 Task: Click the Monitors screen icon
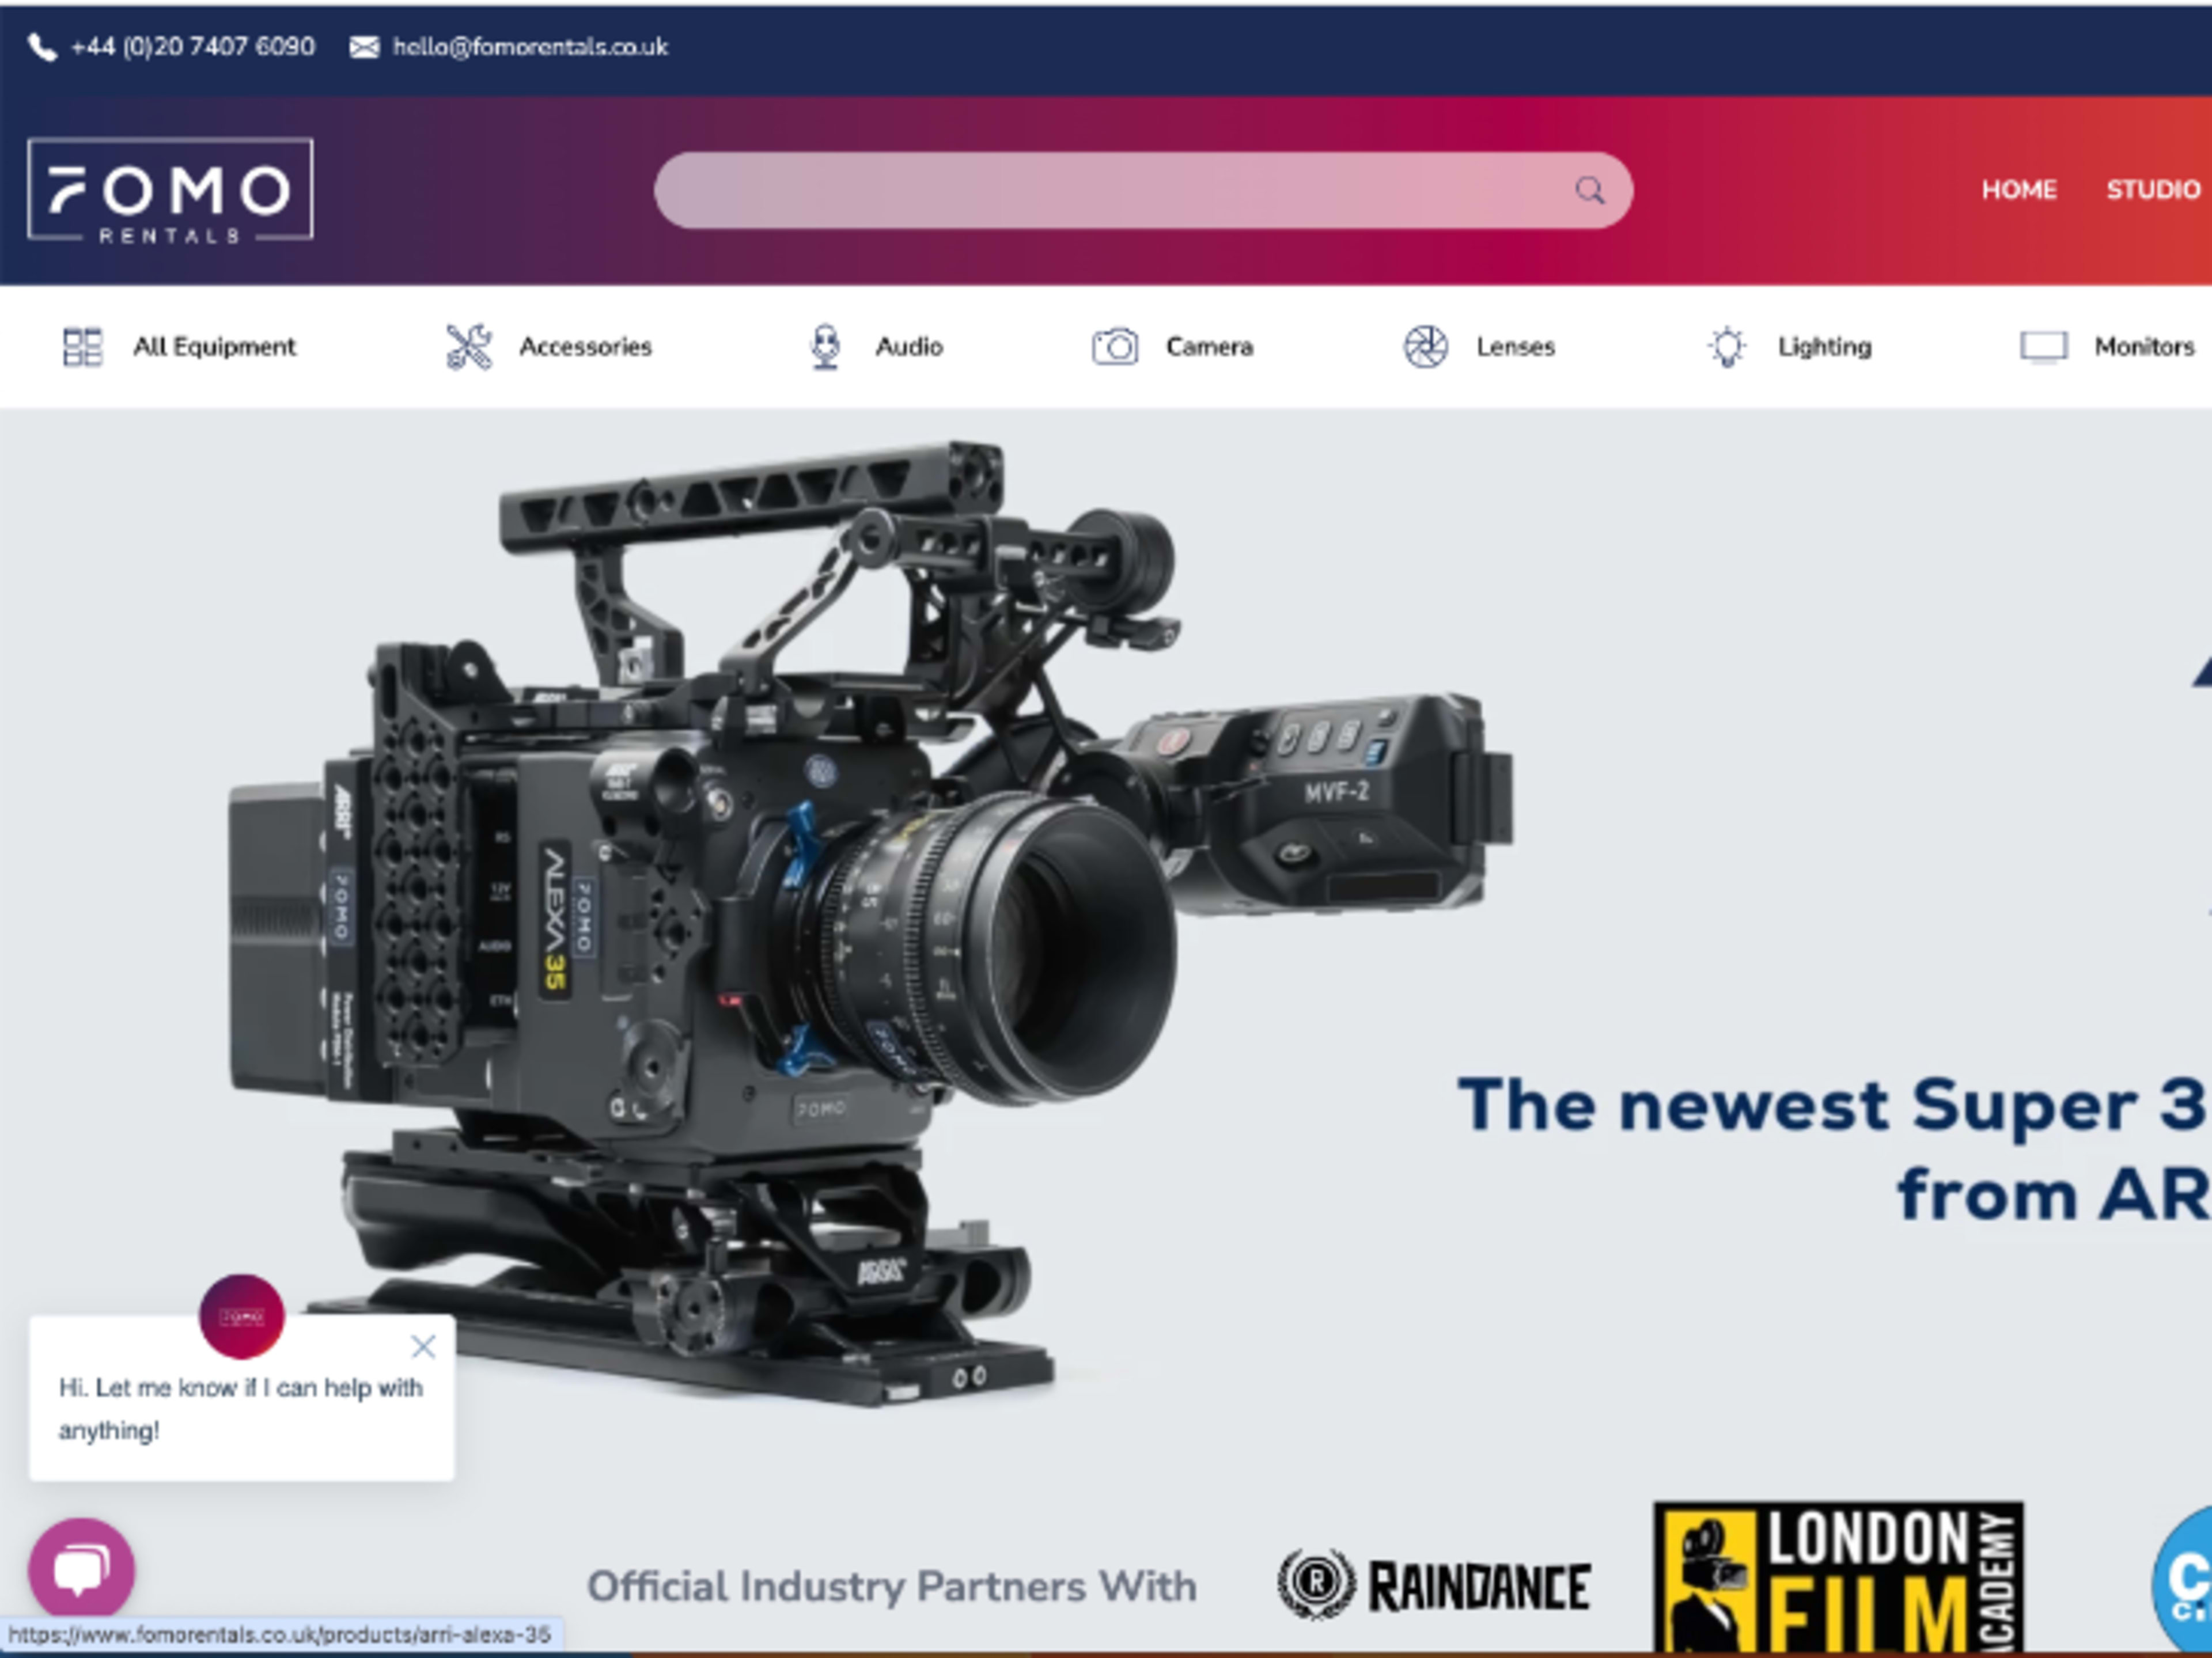pyautogui.click(x=2043, y=347)
